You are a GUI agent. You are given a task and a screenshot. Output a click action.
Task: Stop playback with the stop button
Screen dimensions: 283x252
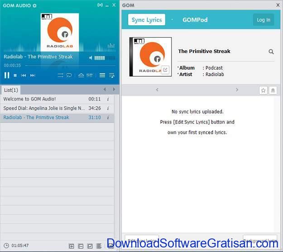click(15, 76)
